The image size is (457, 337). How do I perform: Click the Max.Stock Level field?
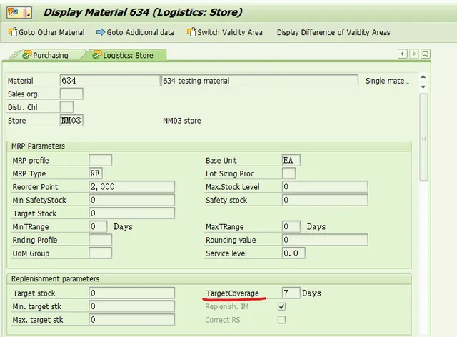tap(325, 186)
